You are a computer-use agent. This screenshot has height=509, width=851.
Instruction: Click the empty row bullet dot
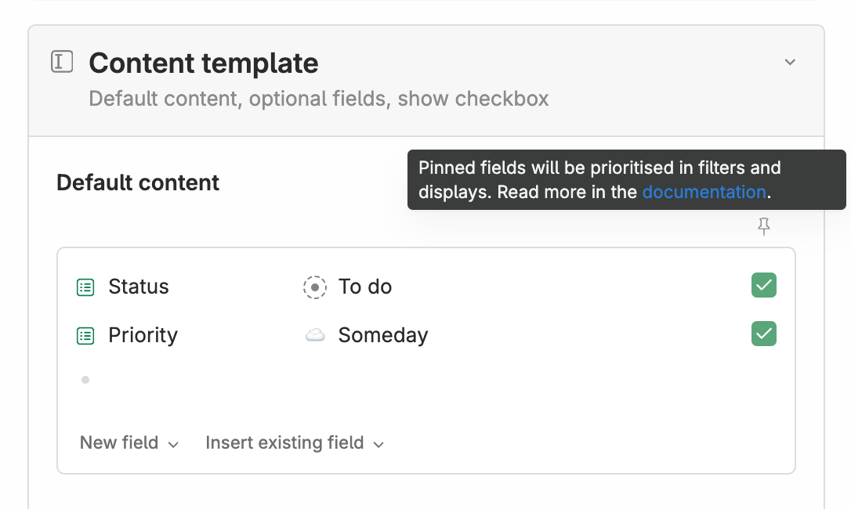85,380
